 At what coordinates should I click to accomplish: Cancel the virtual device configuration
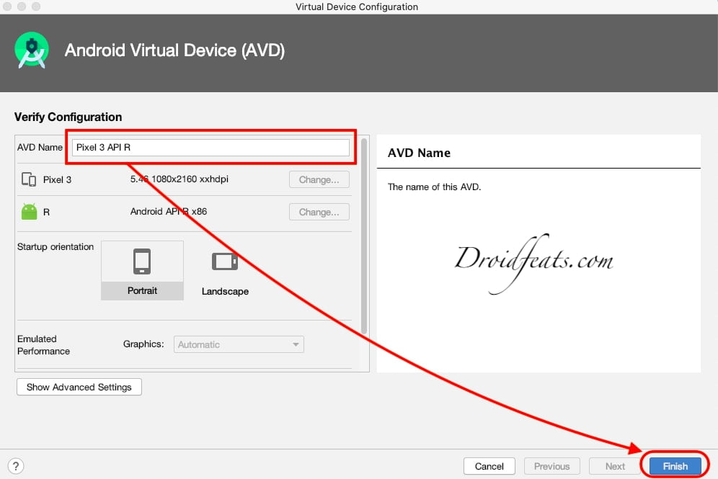tap(489, 466)
